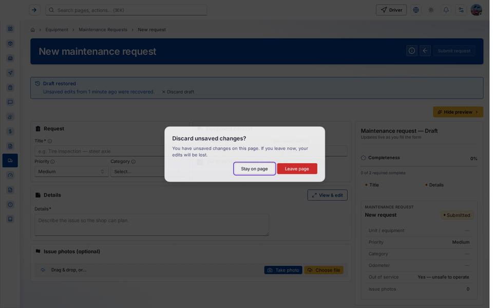Click the back arrow in the page header
Viewport: 493px width, 308px height.
click(425, 51)
